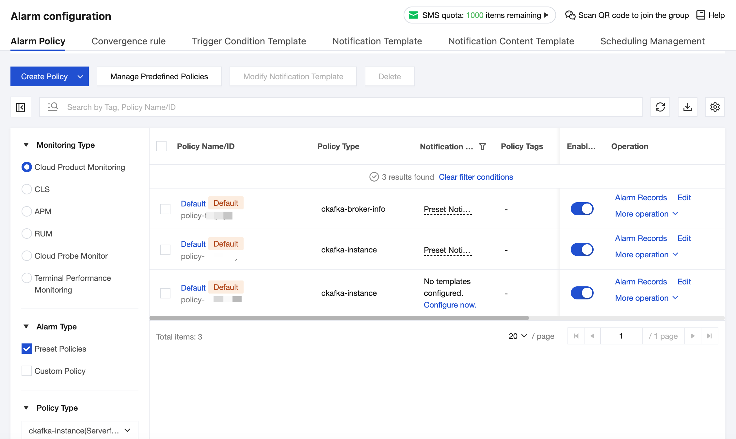Image resolution: width=736 pixels, height=439 pixels.
Task: Click Clear filter conditions link
Action: point(476,177)
